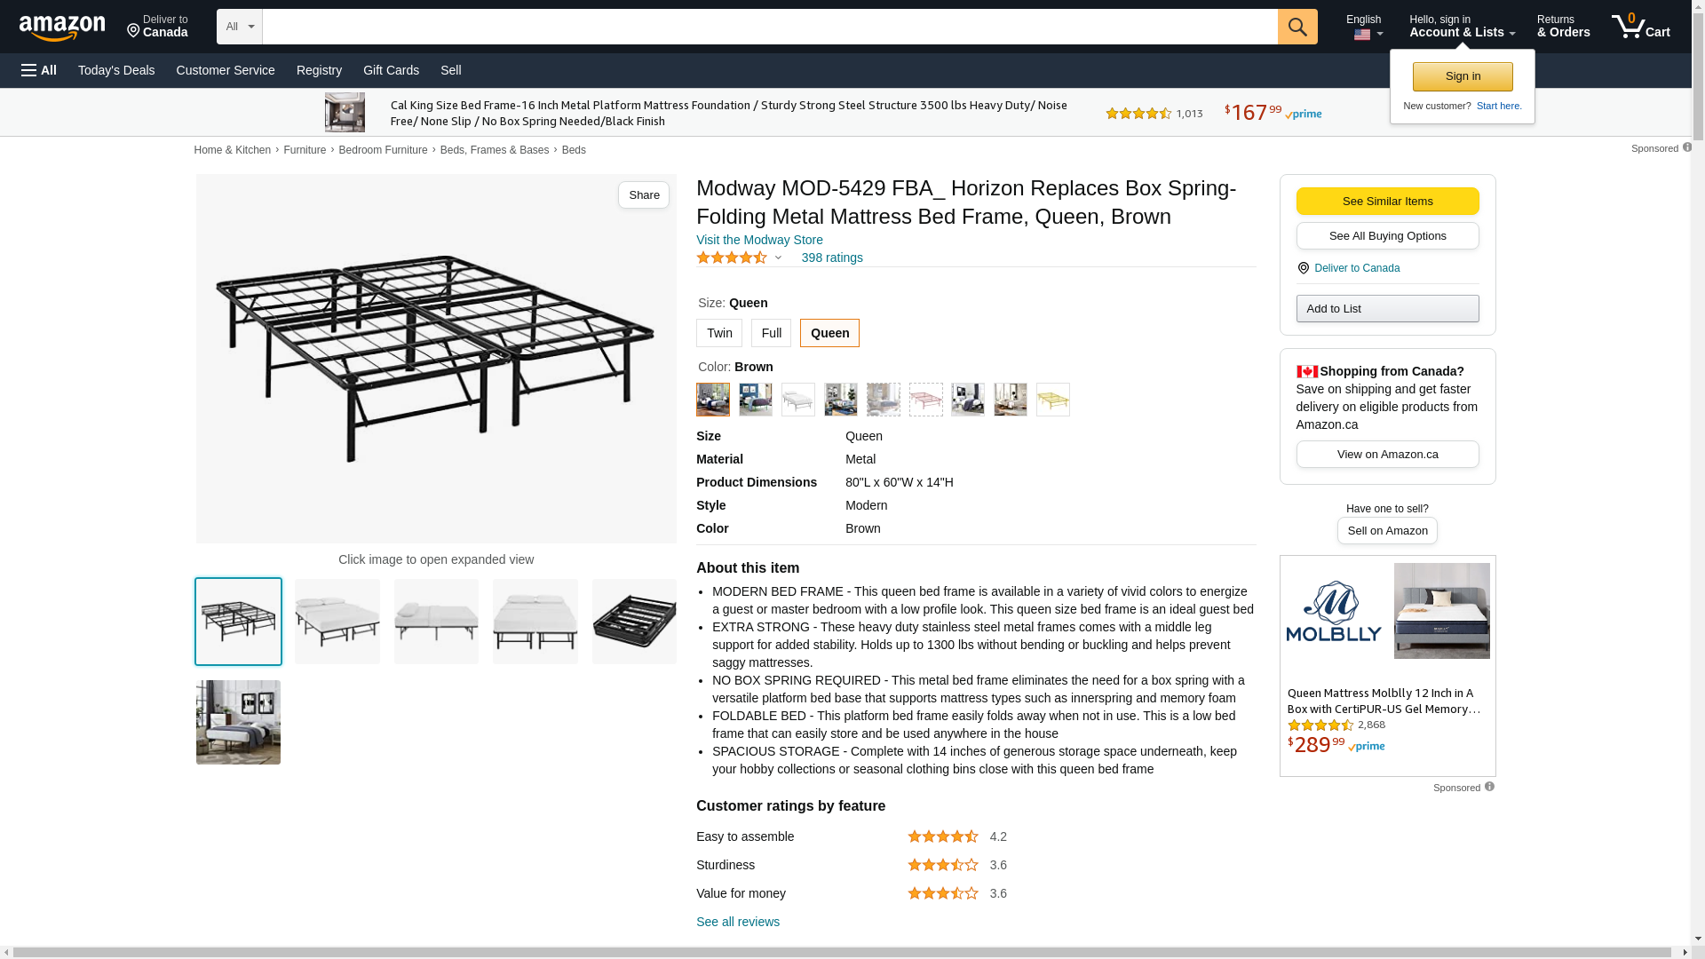Open the search category All dropdown
Viewport: 1705px width, 959px height.
coord(239,27)
